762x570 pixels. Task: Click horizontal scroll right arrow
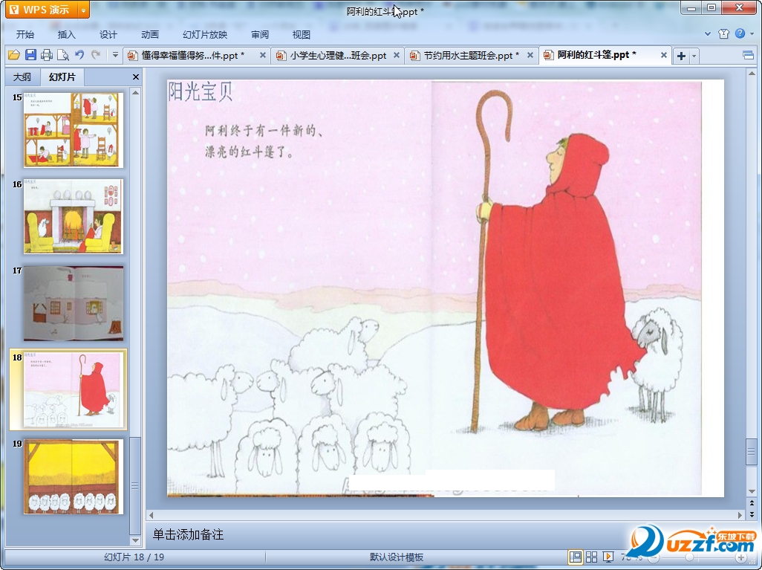[x=740, y=515]
